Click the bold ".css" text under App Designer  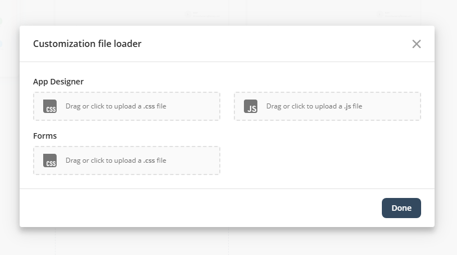pos(149,106)
